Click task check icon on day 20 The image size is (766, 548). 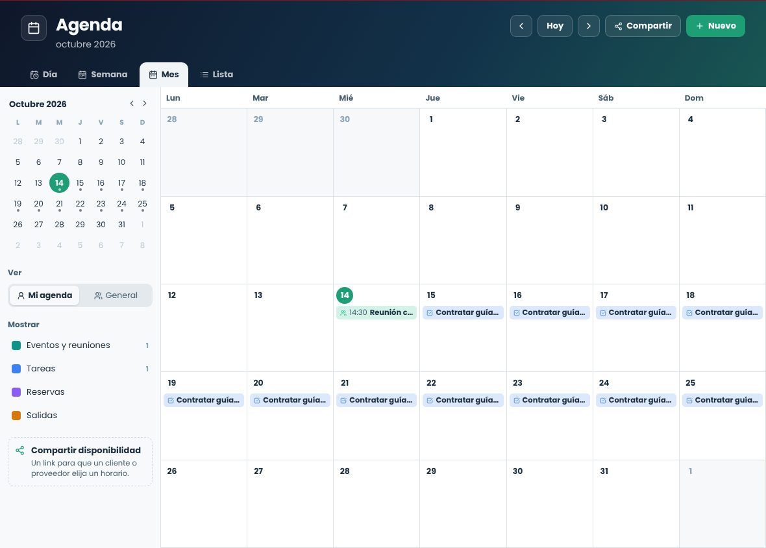point(258,401)
